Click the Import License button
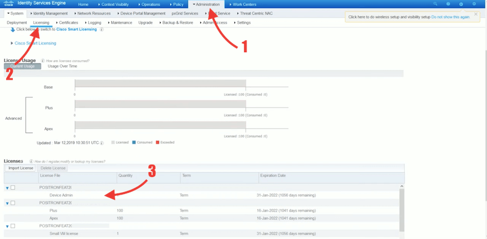The width and height of the screenshot is (487, 239). (x=21, y=168)
